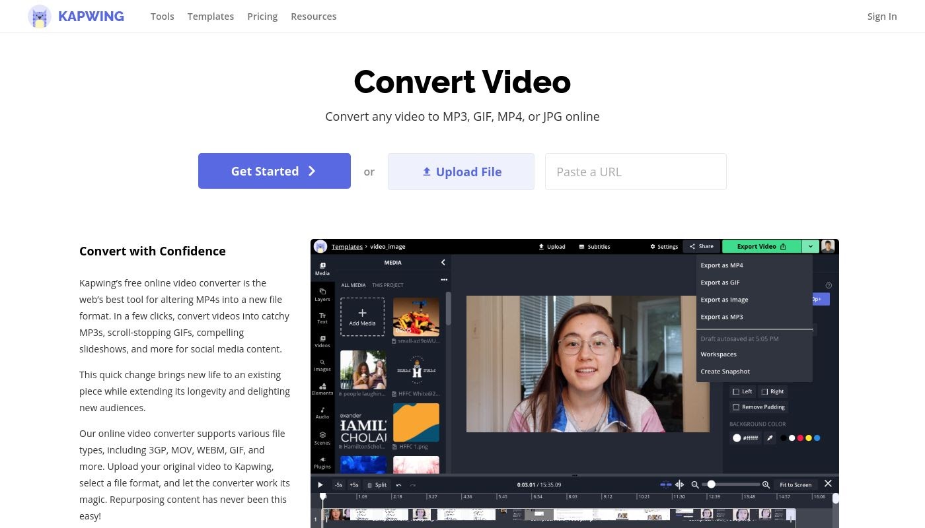Screen dimensions: 925x528
Task: Click the Get Started button
Action: coord(274,171)
